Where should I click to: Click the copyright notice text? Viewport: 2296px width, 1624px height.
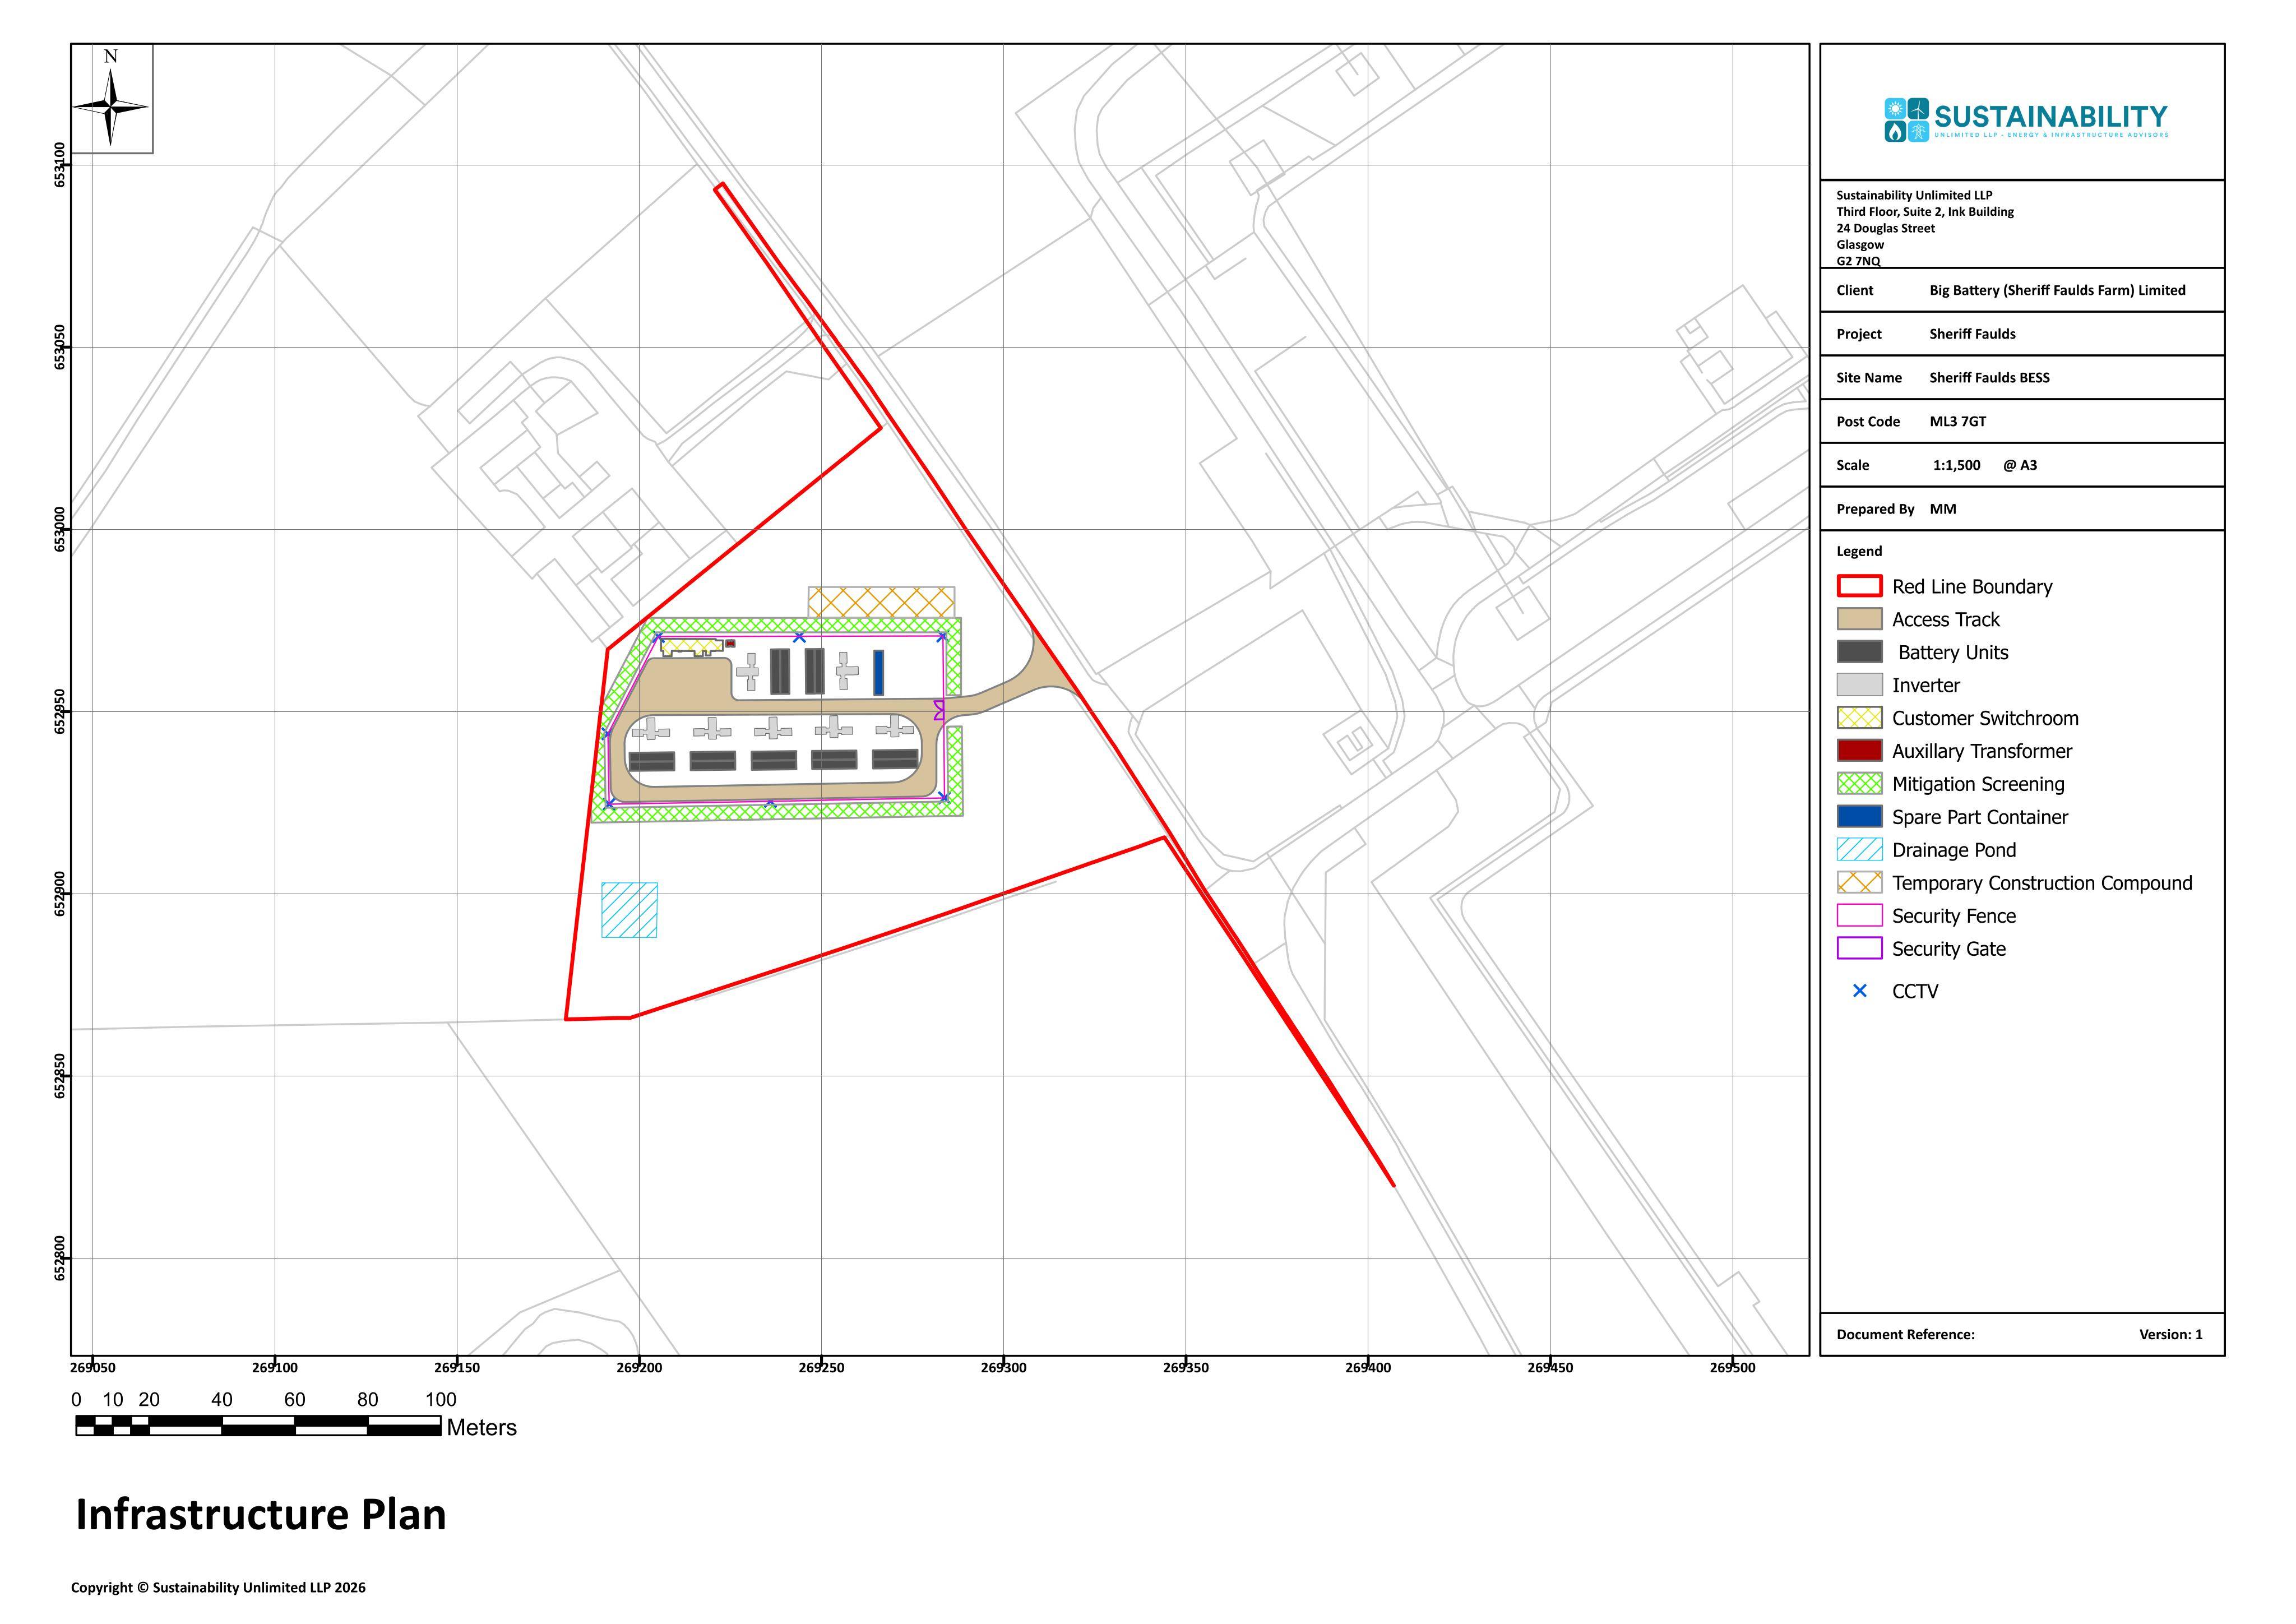[218, 1588]
